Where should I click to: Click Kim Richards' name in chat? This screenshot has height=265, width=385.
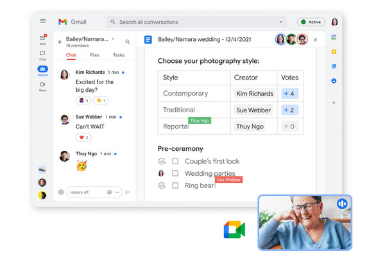coord(90,73)
